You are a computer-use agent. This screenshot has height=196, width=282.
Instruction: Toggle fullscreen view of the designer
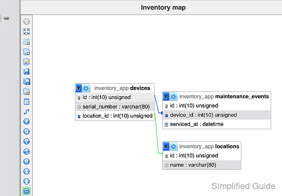pos(27,32)
